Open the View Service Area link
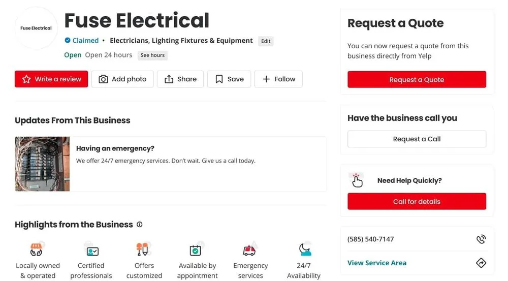Image resolution: width=508 pixels, height=281 pixels. 377,263
